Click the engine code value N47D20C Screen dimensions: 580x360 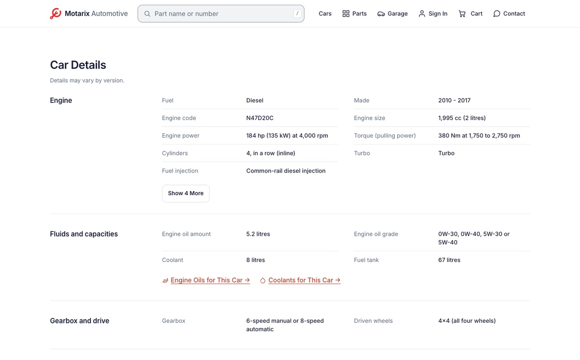[260, 118]
